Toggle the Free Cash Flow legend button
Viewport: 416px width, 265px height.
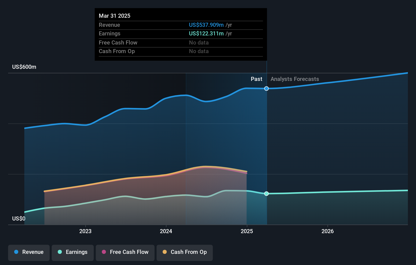[x=125, y=253]
